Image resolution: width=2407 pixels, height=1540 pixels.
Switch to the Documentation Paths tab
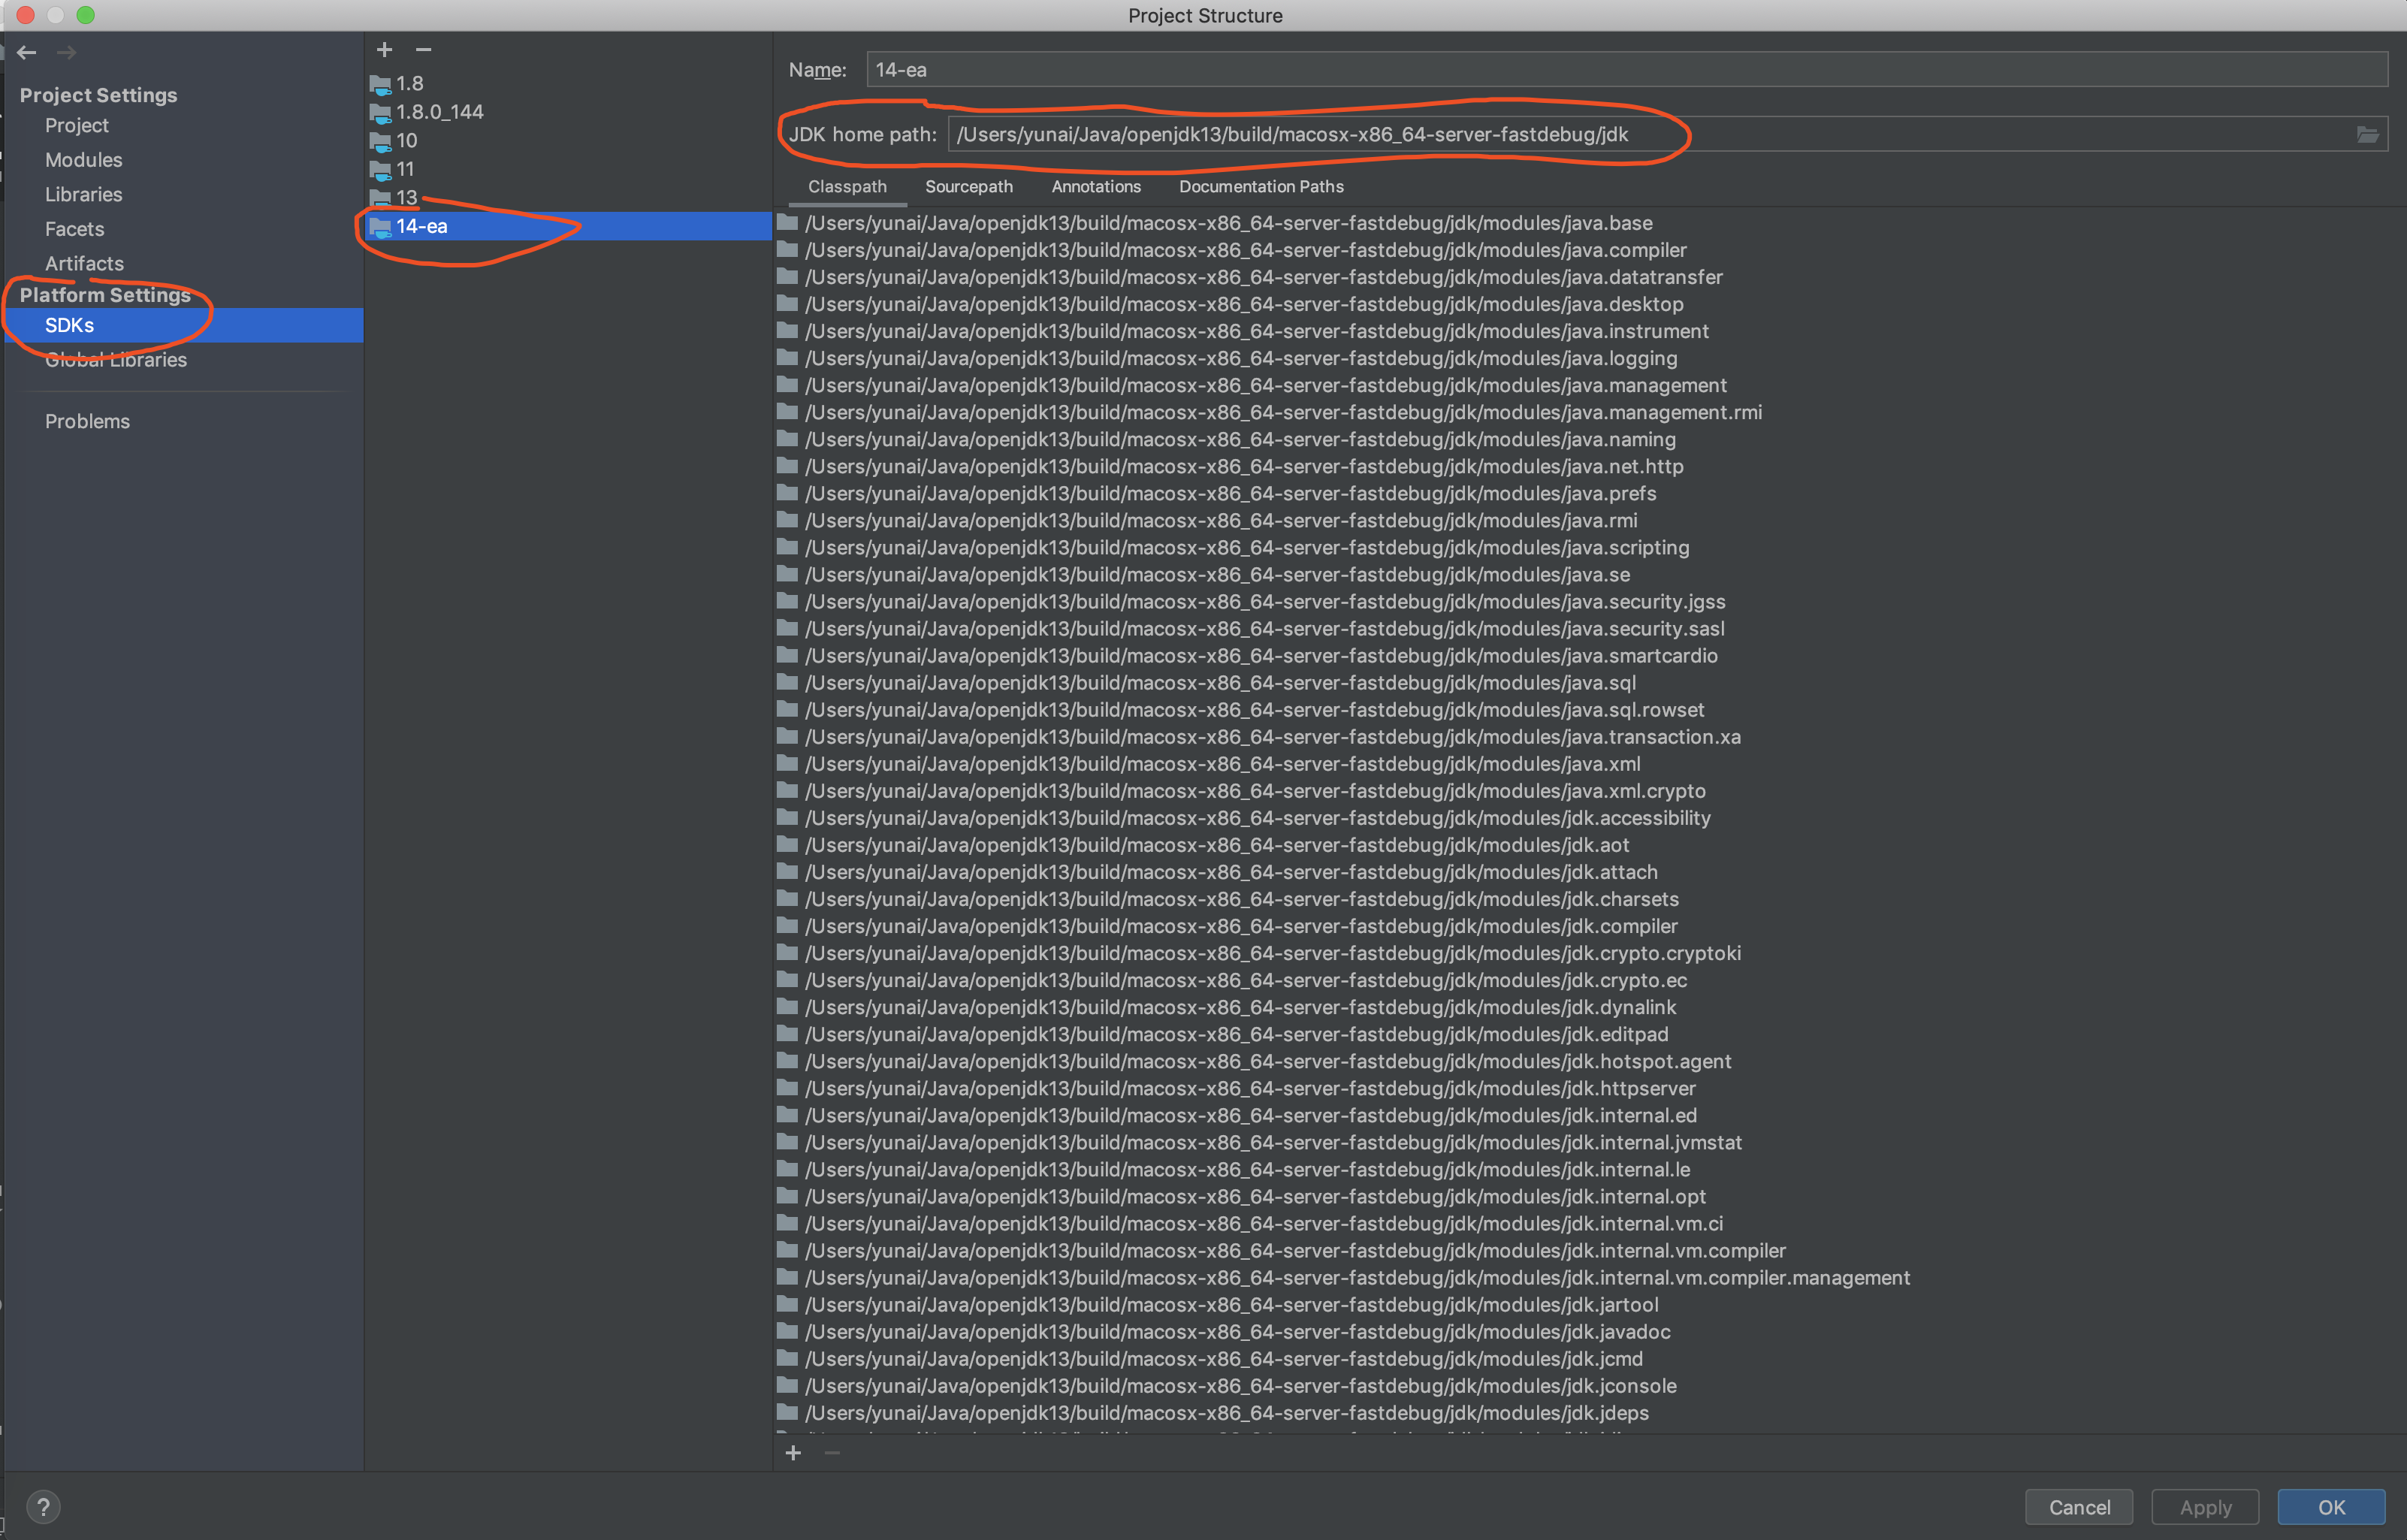pos(1260,187)
